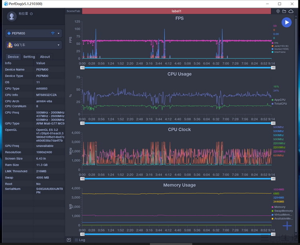Click the logout power icon
The height and width of the screenshot is (245, 300).
31,14
